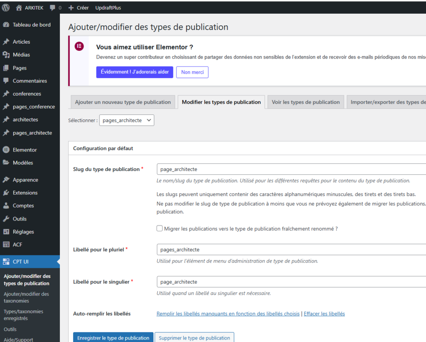
Task: Click the Outils wrench icon
Action: click(6, 219)
